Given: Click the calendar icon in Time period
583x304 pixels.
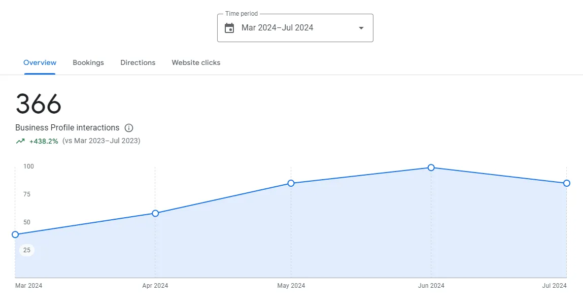Looking at the screenshot, I should [x=229, y=28].
